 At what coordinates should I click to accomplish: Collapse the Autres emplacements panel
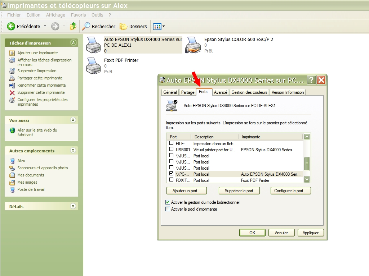coord(73,151)
